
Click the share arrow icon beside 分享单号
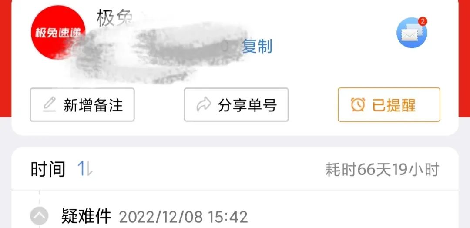tap(204, 105)
